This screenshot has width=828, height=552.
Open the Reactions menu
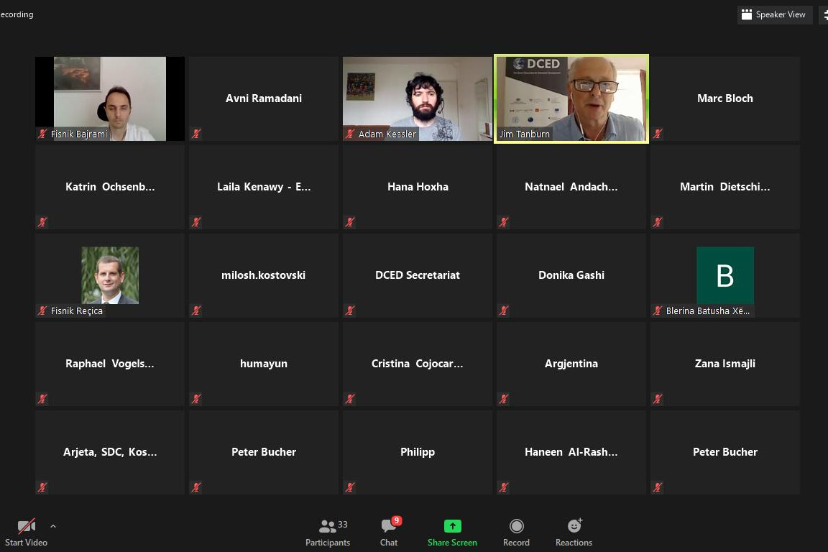pos(574,533)
